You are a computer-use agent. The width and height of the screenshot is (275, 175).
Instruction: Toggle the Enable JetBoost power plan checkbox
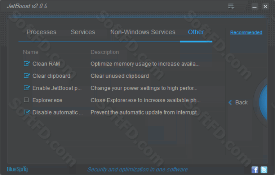tap(26, 87)
